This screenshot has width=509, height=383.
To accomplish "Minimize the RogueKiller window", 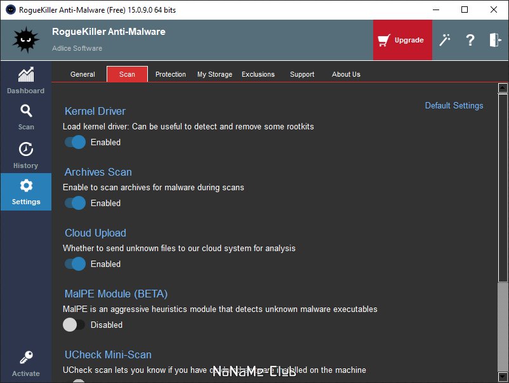I will pos(436,10).
